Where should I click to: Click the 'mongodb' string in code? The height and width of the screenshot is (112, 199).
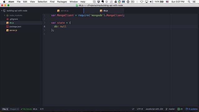[97, 15]
